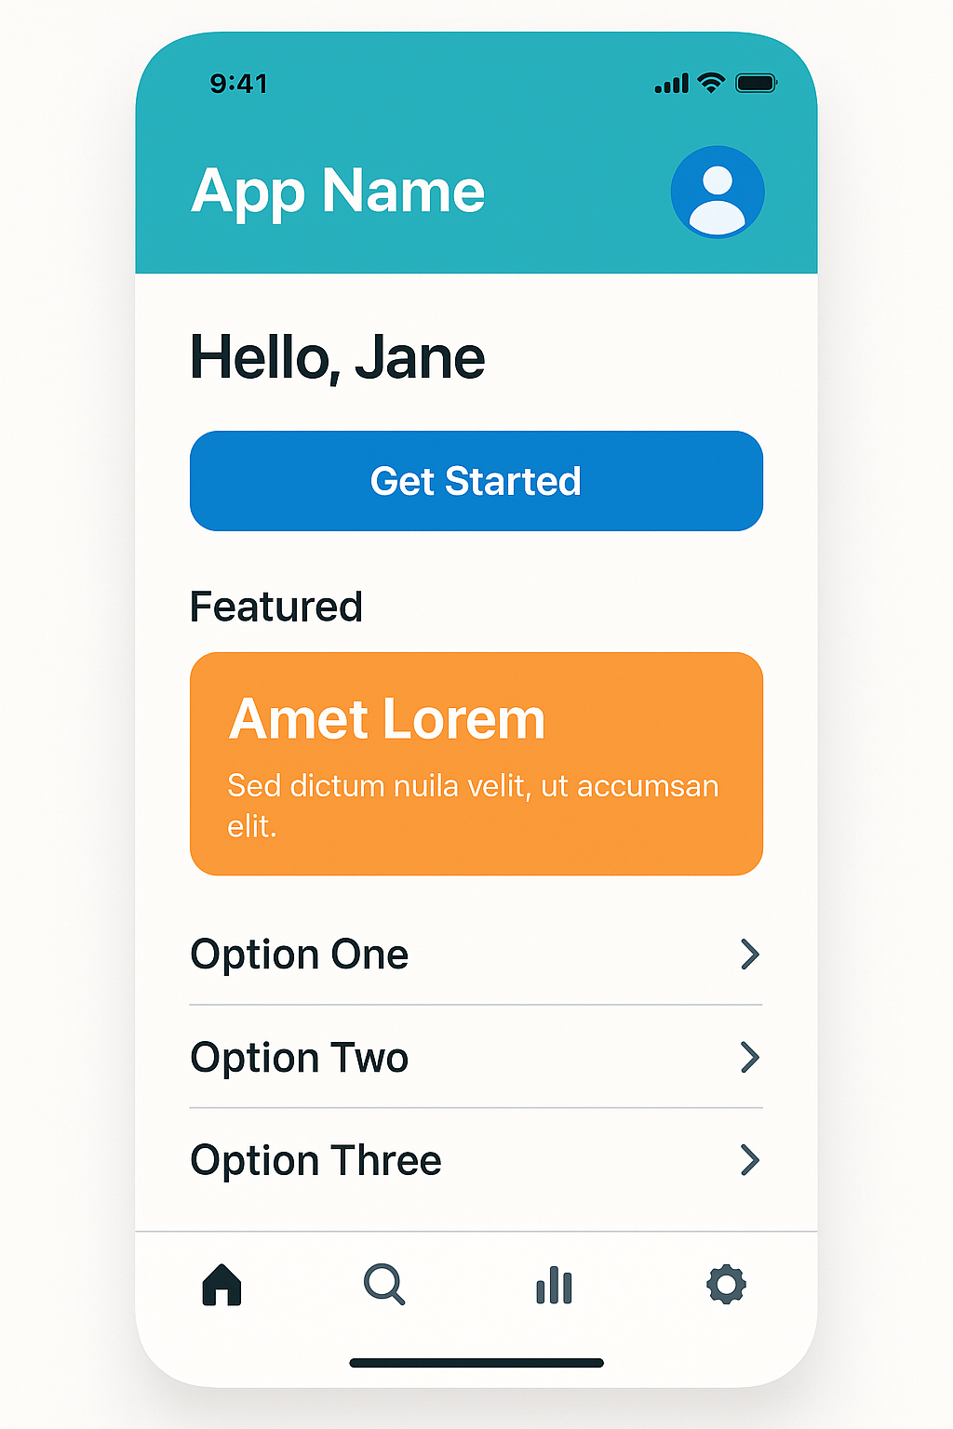Tap the Wi-Fi status icon
The image size is (953, 1429).
[x=711, y=83]
